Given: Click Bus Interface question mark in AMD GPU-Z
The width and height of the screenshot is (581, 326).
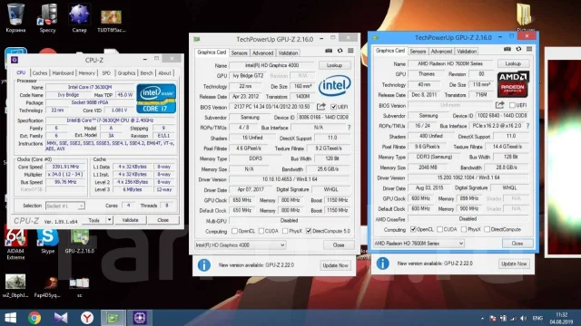Looking at the screenshot, I should (527, 126).
